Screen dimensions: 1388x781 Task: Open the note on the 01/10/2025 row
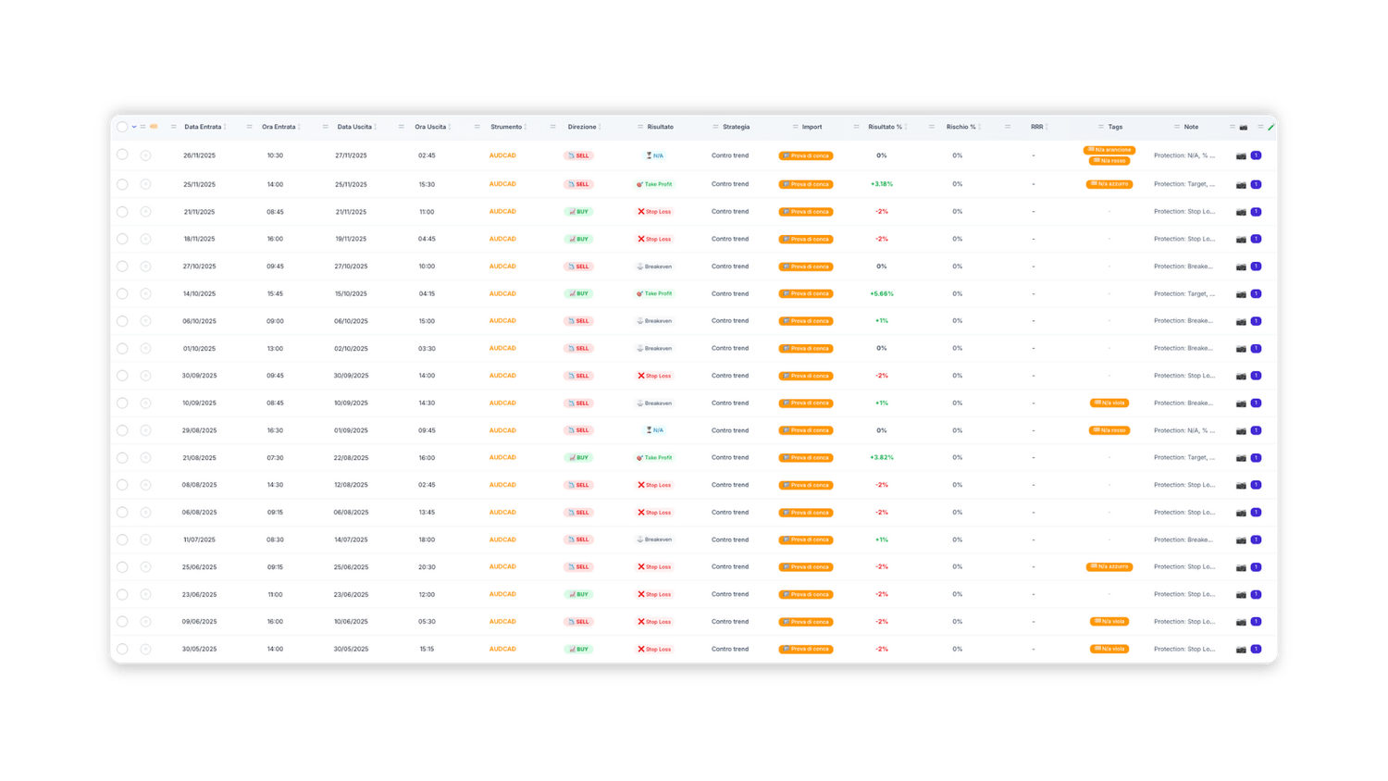point(1184,349)
